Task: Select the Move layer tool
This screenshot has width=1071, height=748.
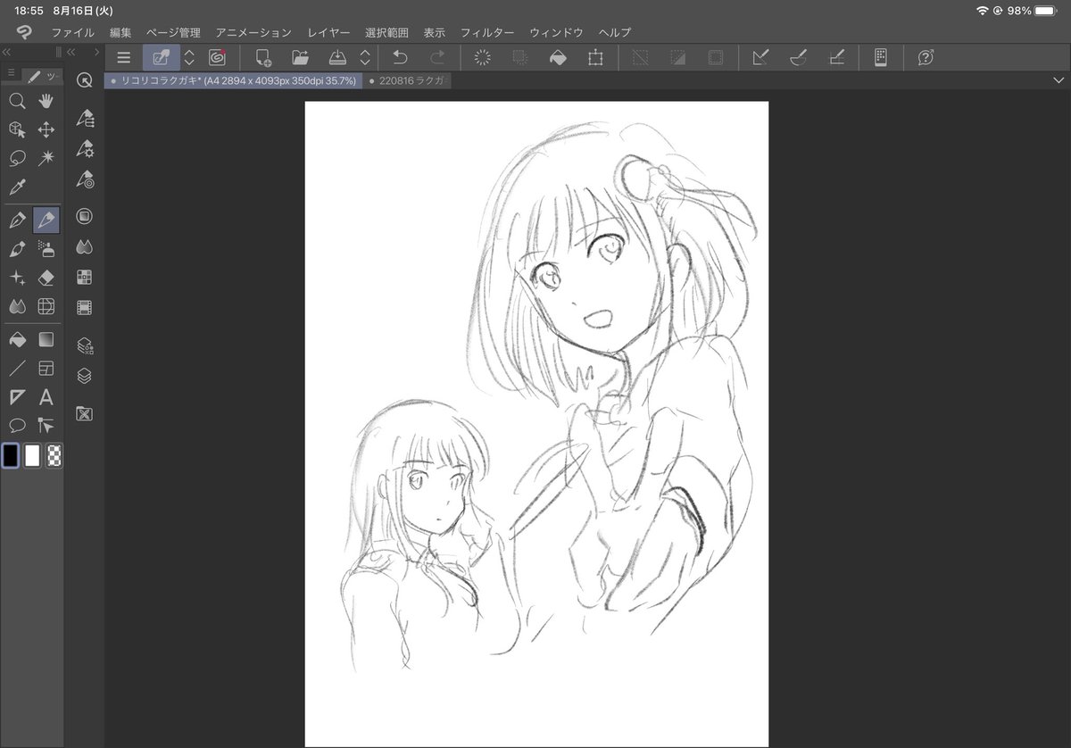Action: tap(46, 130)
